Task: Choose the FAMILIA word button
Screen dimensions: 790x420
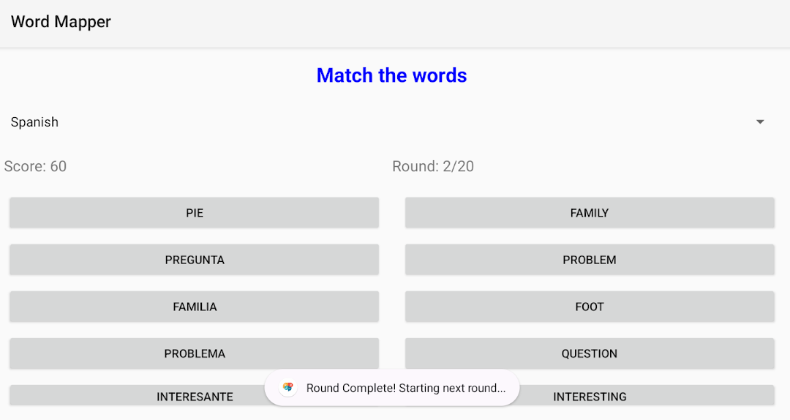Action: [x=194, y=307]
